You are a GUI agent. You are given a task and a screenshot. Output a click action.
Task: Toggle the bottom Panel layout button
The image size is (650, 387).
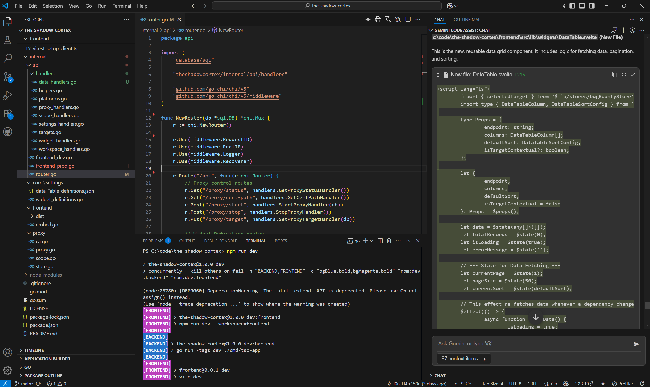tap(582, 6)
